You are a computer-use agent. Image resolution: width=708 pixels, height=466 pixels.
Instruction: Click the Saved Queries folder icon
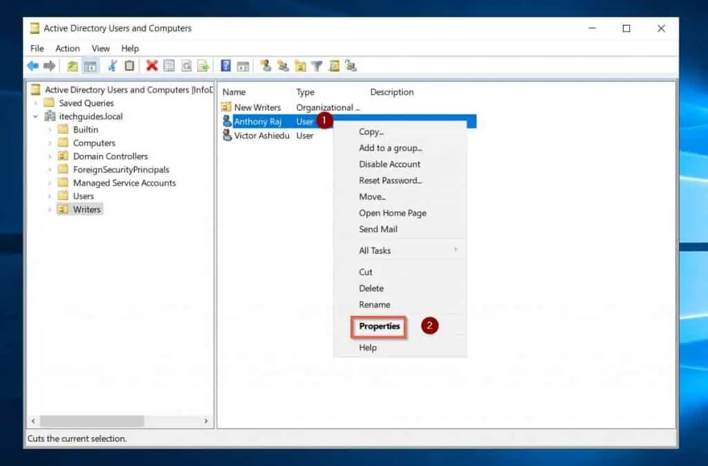49,102
